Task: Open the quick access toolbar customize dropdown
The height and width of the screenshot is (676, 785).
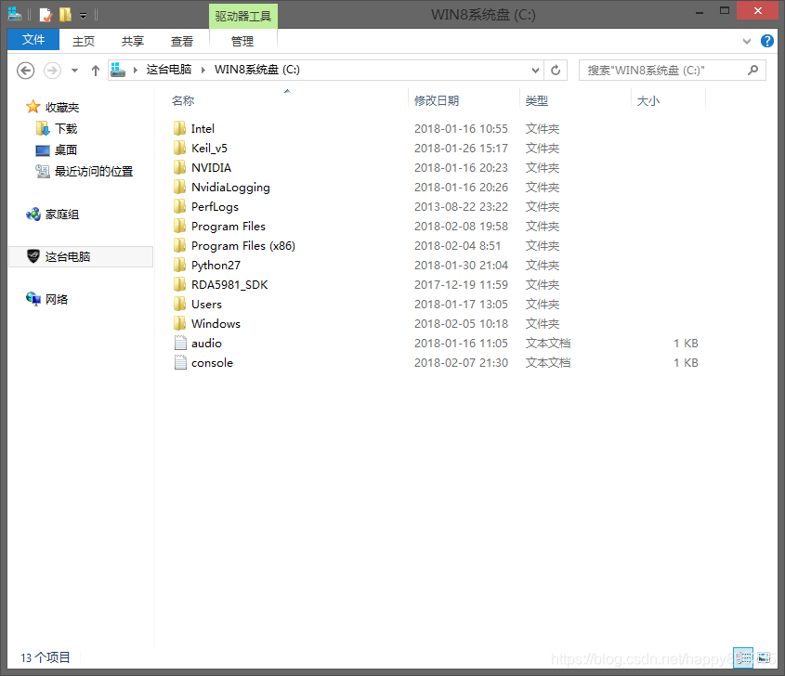Action: click(83, 16)
